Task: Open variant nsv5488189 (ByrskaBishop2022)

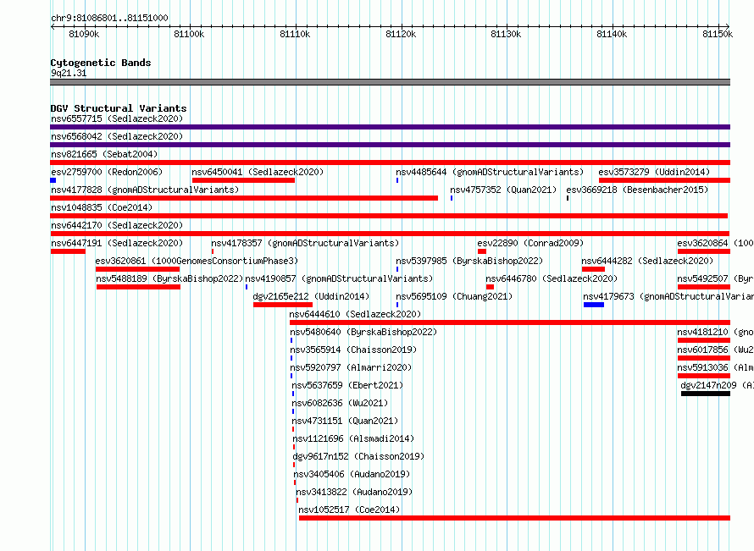Action: (169, 278)
